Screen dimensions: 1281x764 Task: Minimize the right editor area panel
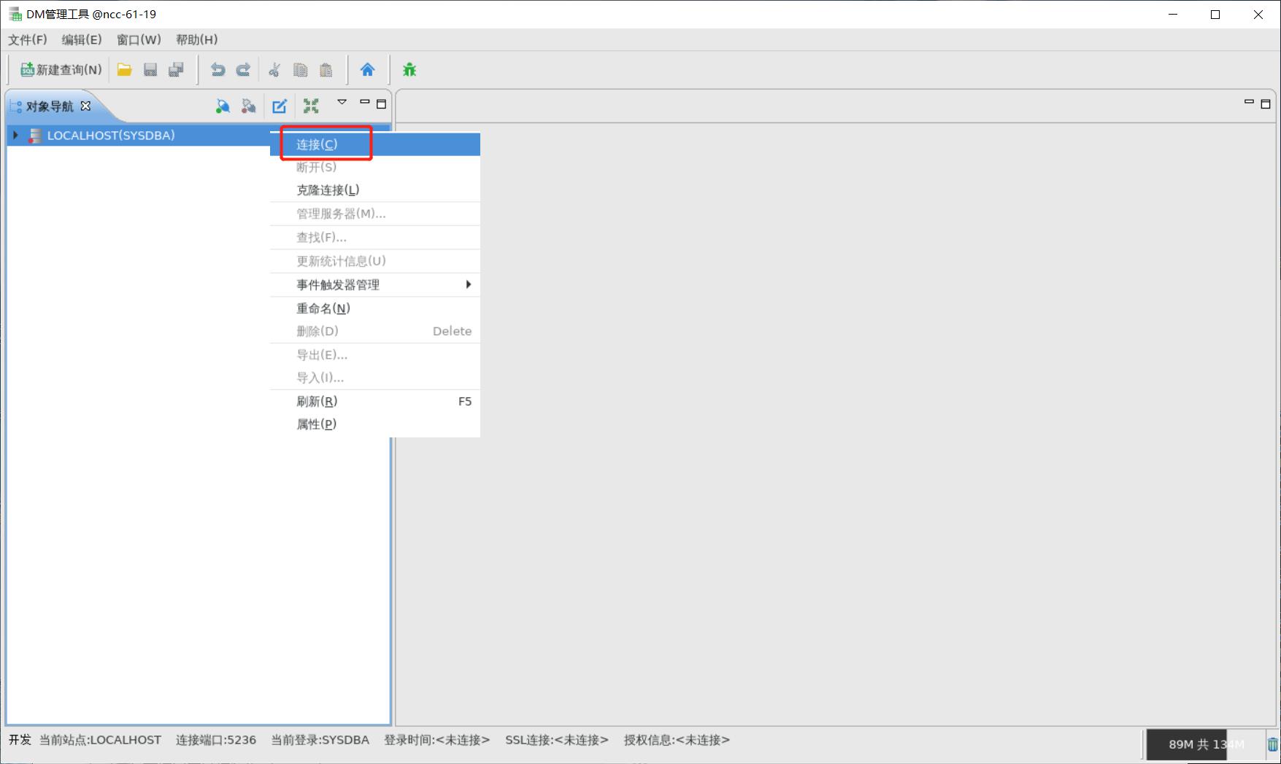(x=1249, y=103)
